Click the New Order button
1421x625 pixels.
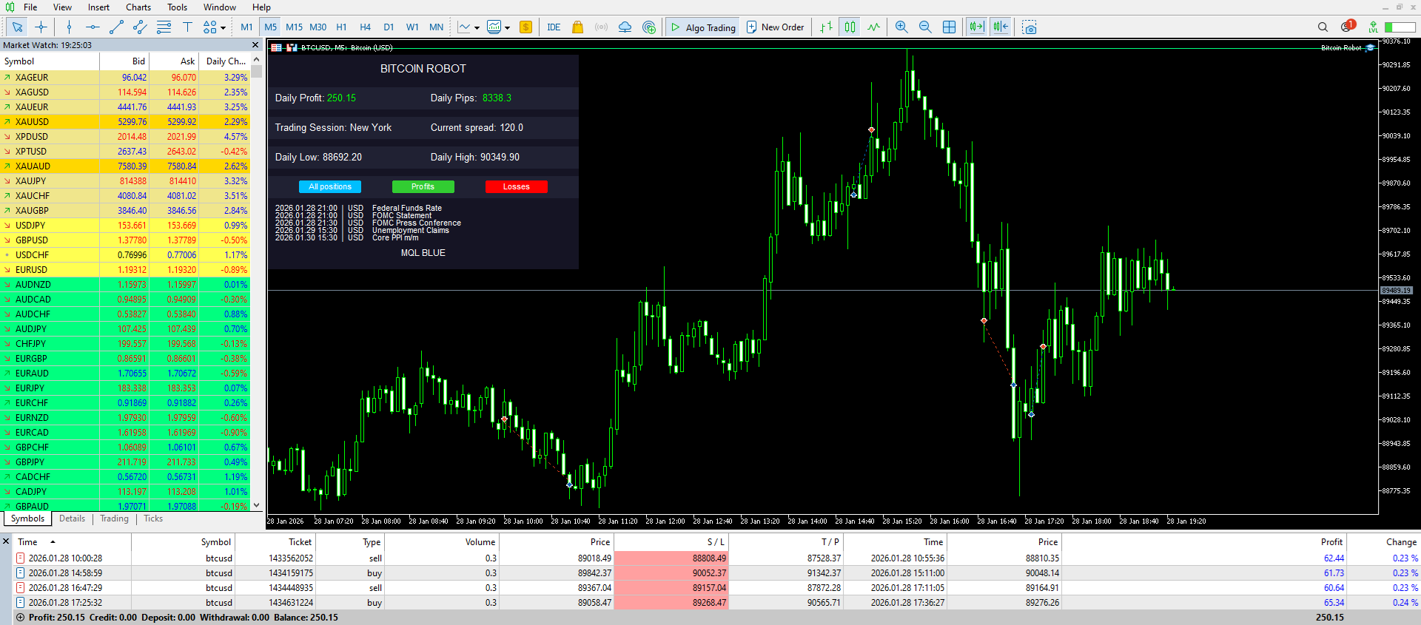775,27
